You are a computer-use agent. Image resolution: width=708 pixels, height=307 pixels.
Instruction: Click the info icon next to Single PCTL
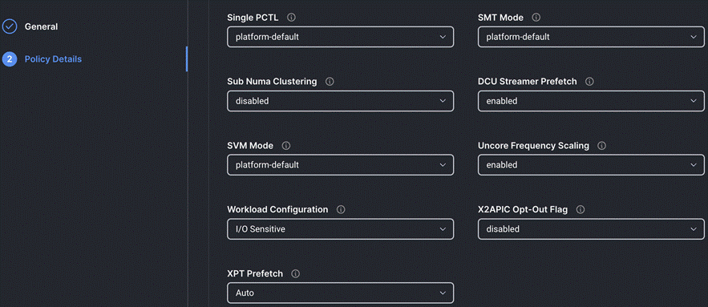coord(291,18)
